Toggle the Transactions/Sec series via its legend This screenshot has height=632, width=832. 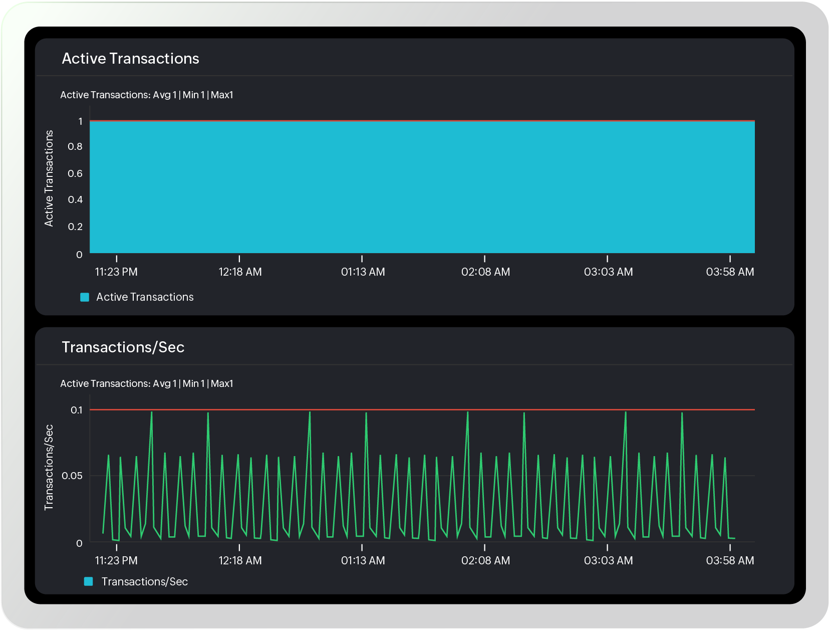[144, 581]
